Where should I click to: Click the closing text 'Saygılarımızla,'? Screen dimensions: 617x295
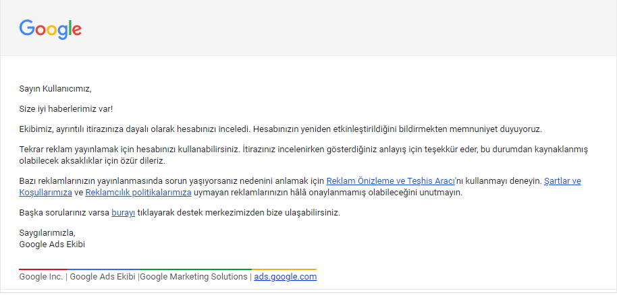click(x=47, y=232)
